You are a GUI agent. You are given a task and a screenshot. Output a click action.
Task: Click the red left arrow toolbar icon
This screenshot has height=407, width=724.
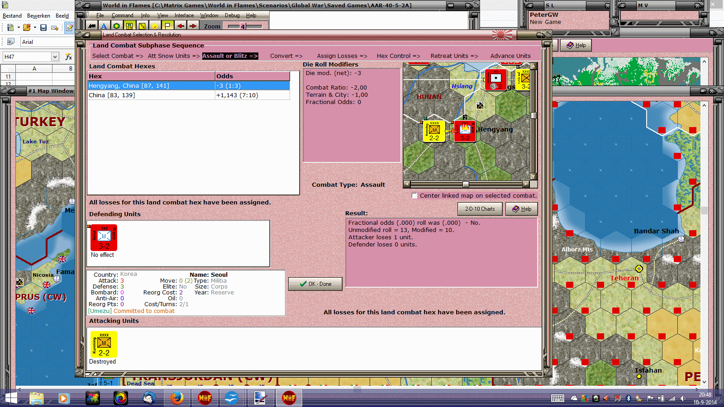tap(180, 26)
